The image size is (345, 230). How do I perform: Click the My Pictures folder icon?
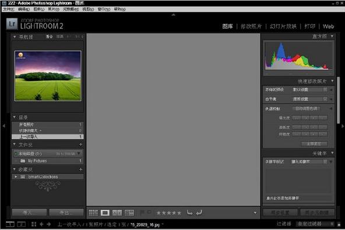(23, 161)
